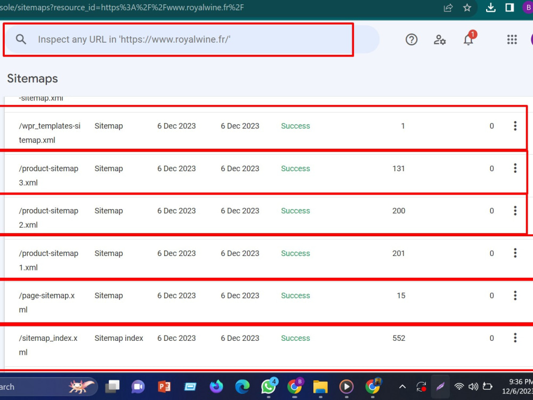
Task: Click the 552 discovered pages value
Action: coord(399,338)
